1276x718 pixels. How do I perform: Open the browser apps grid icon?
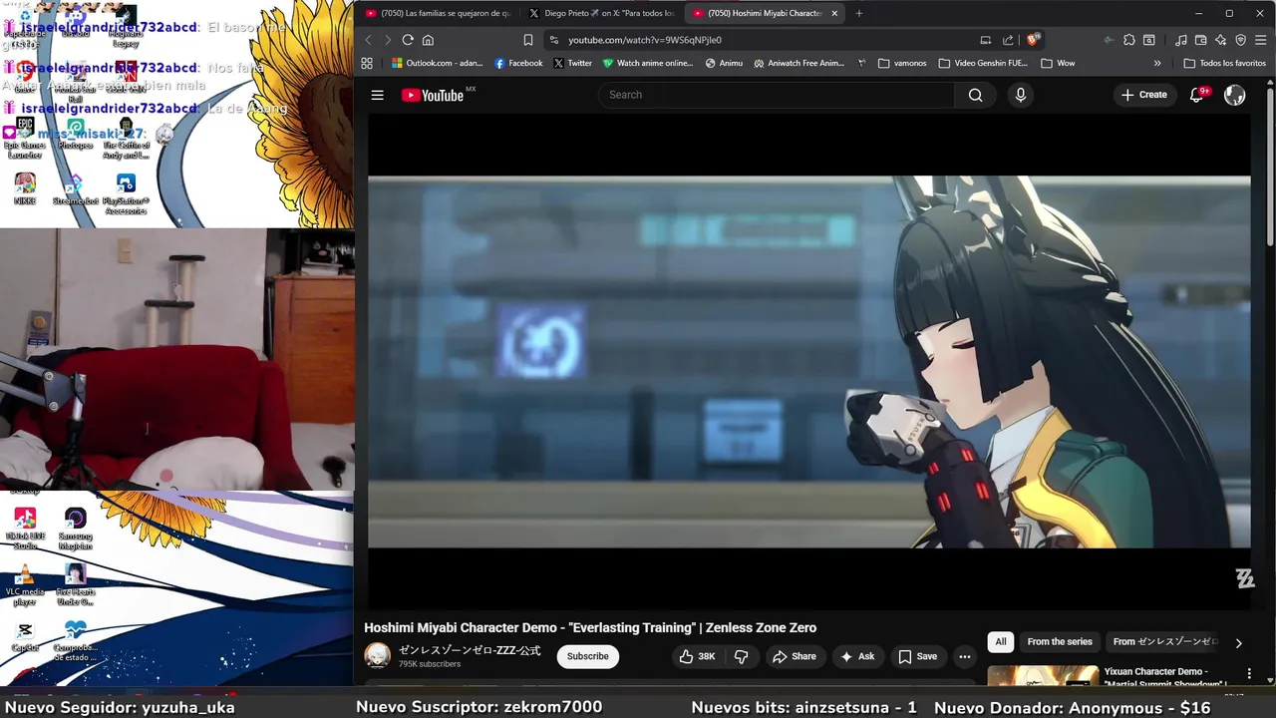367,63
